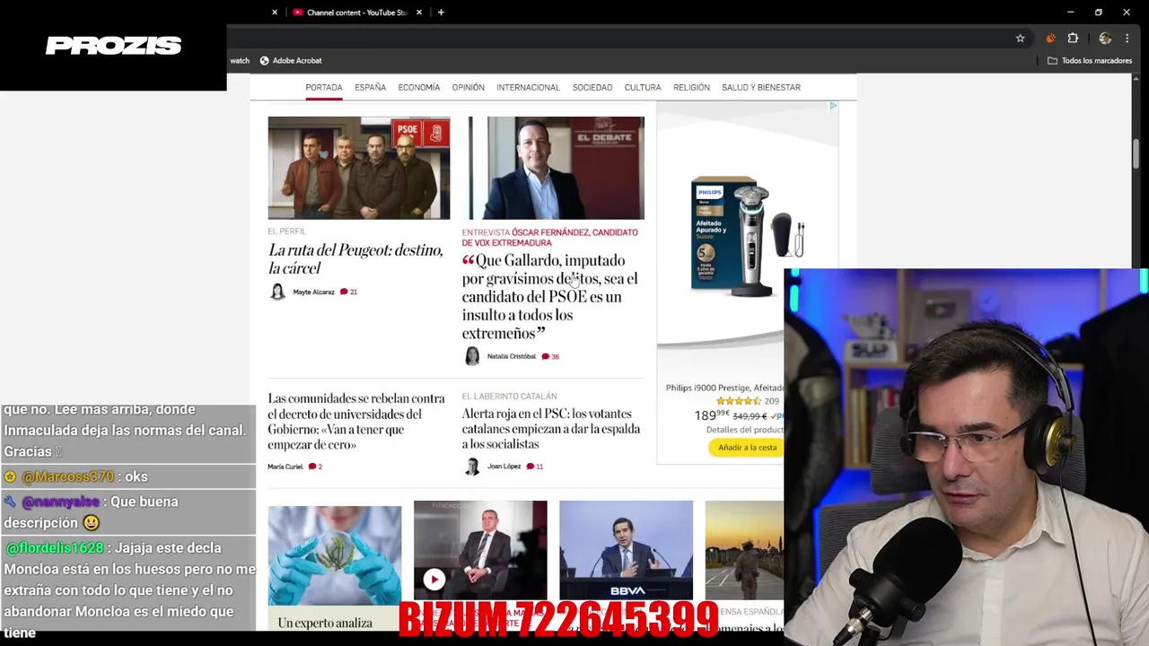
Task: Read 'Alerta roja en el PSC' article
Action: (551, 429)
